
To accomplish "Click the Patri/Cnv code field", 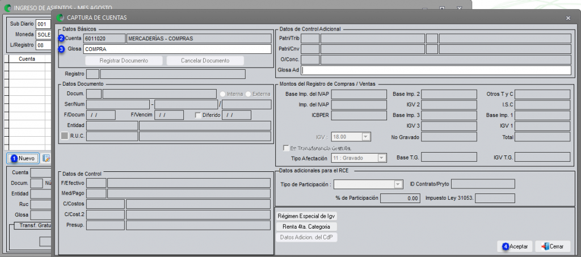I will [x=311, y=49].
